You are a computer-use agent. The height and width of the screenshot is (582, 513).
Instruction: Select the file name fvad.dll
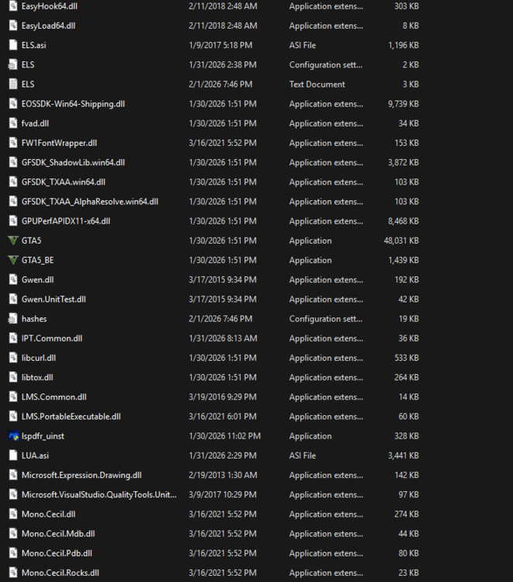pos(35,123)
